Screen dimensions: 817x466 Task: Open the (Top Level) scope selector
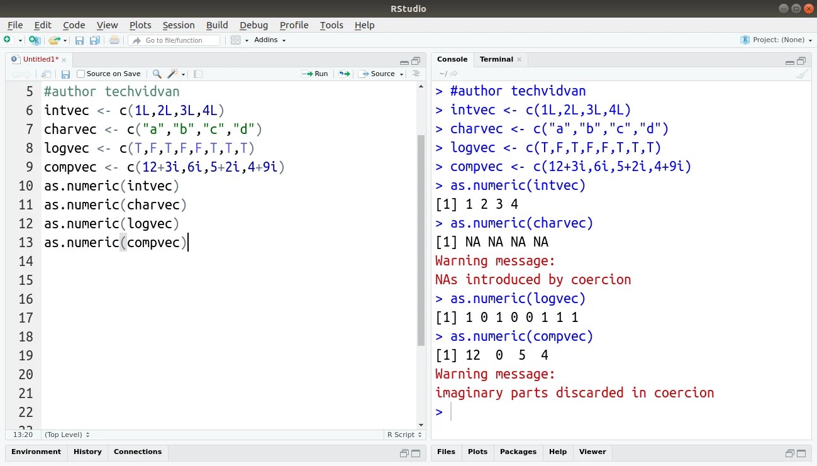[x=67, y=435]
